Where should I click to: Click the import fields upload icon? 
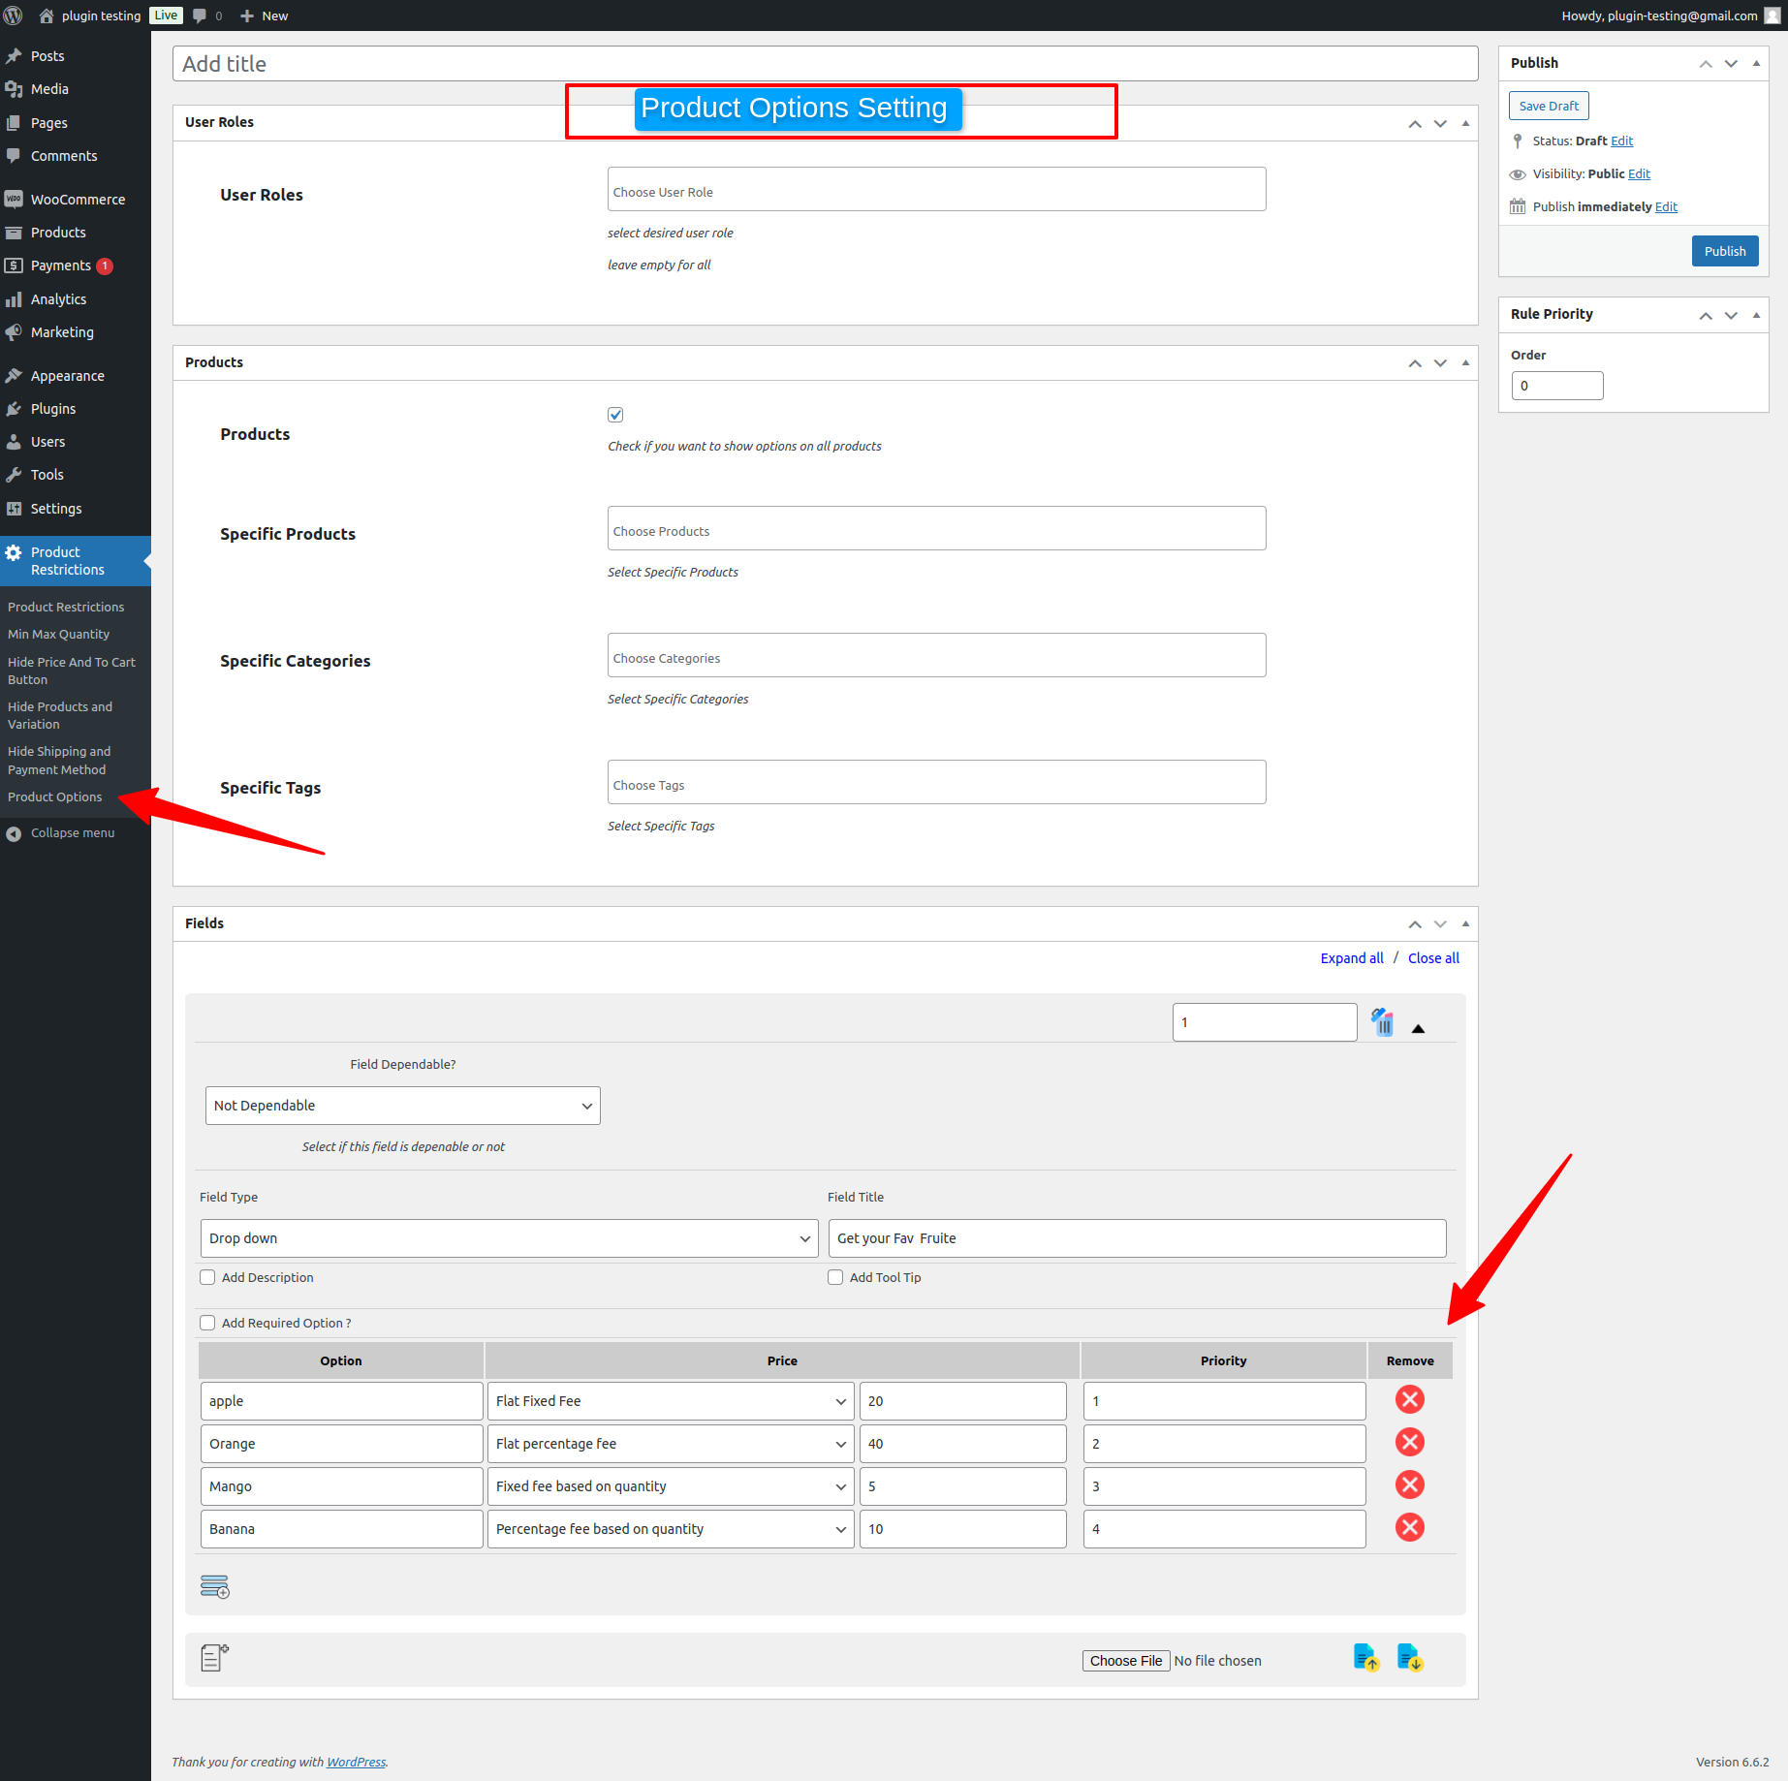point(1366,1658)
